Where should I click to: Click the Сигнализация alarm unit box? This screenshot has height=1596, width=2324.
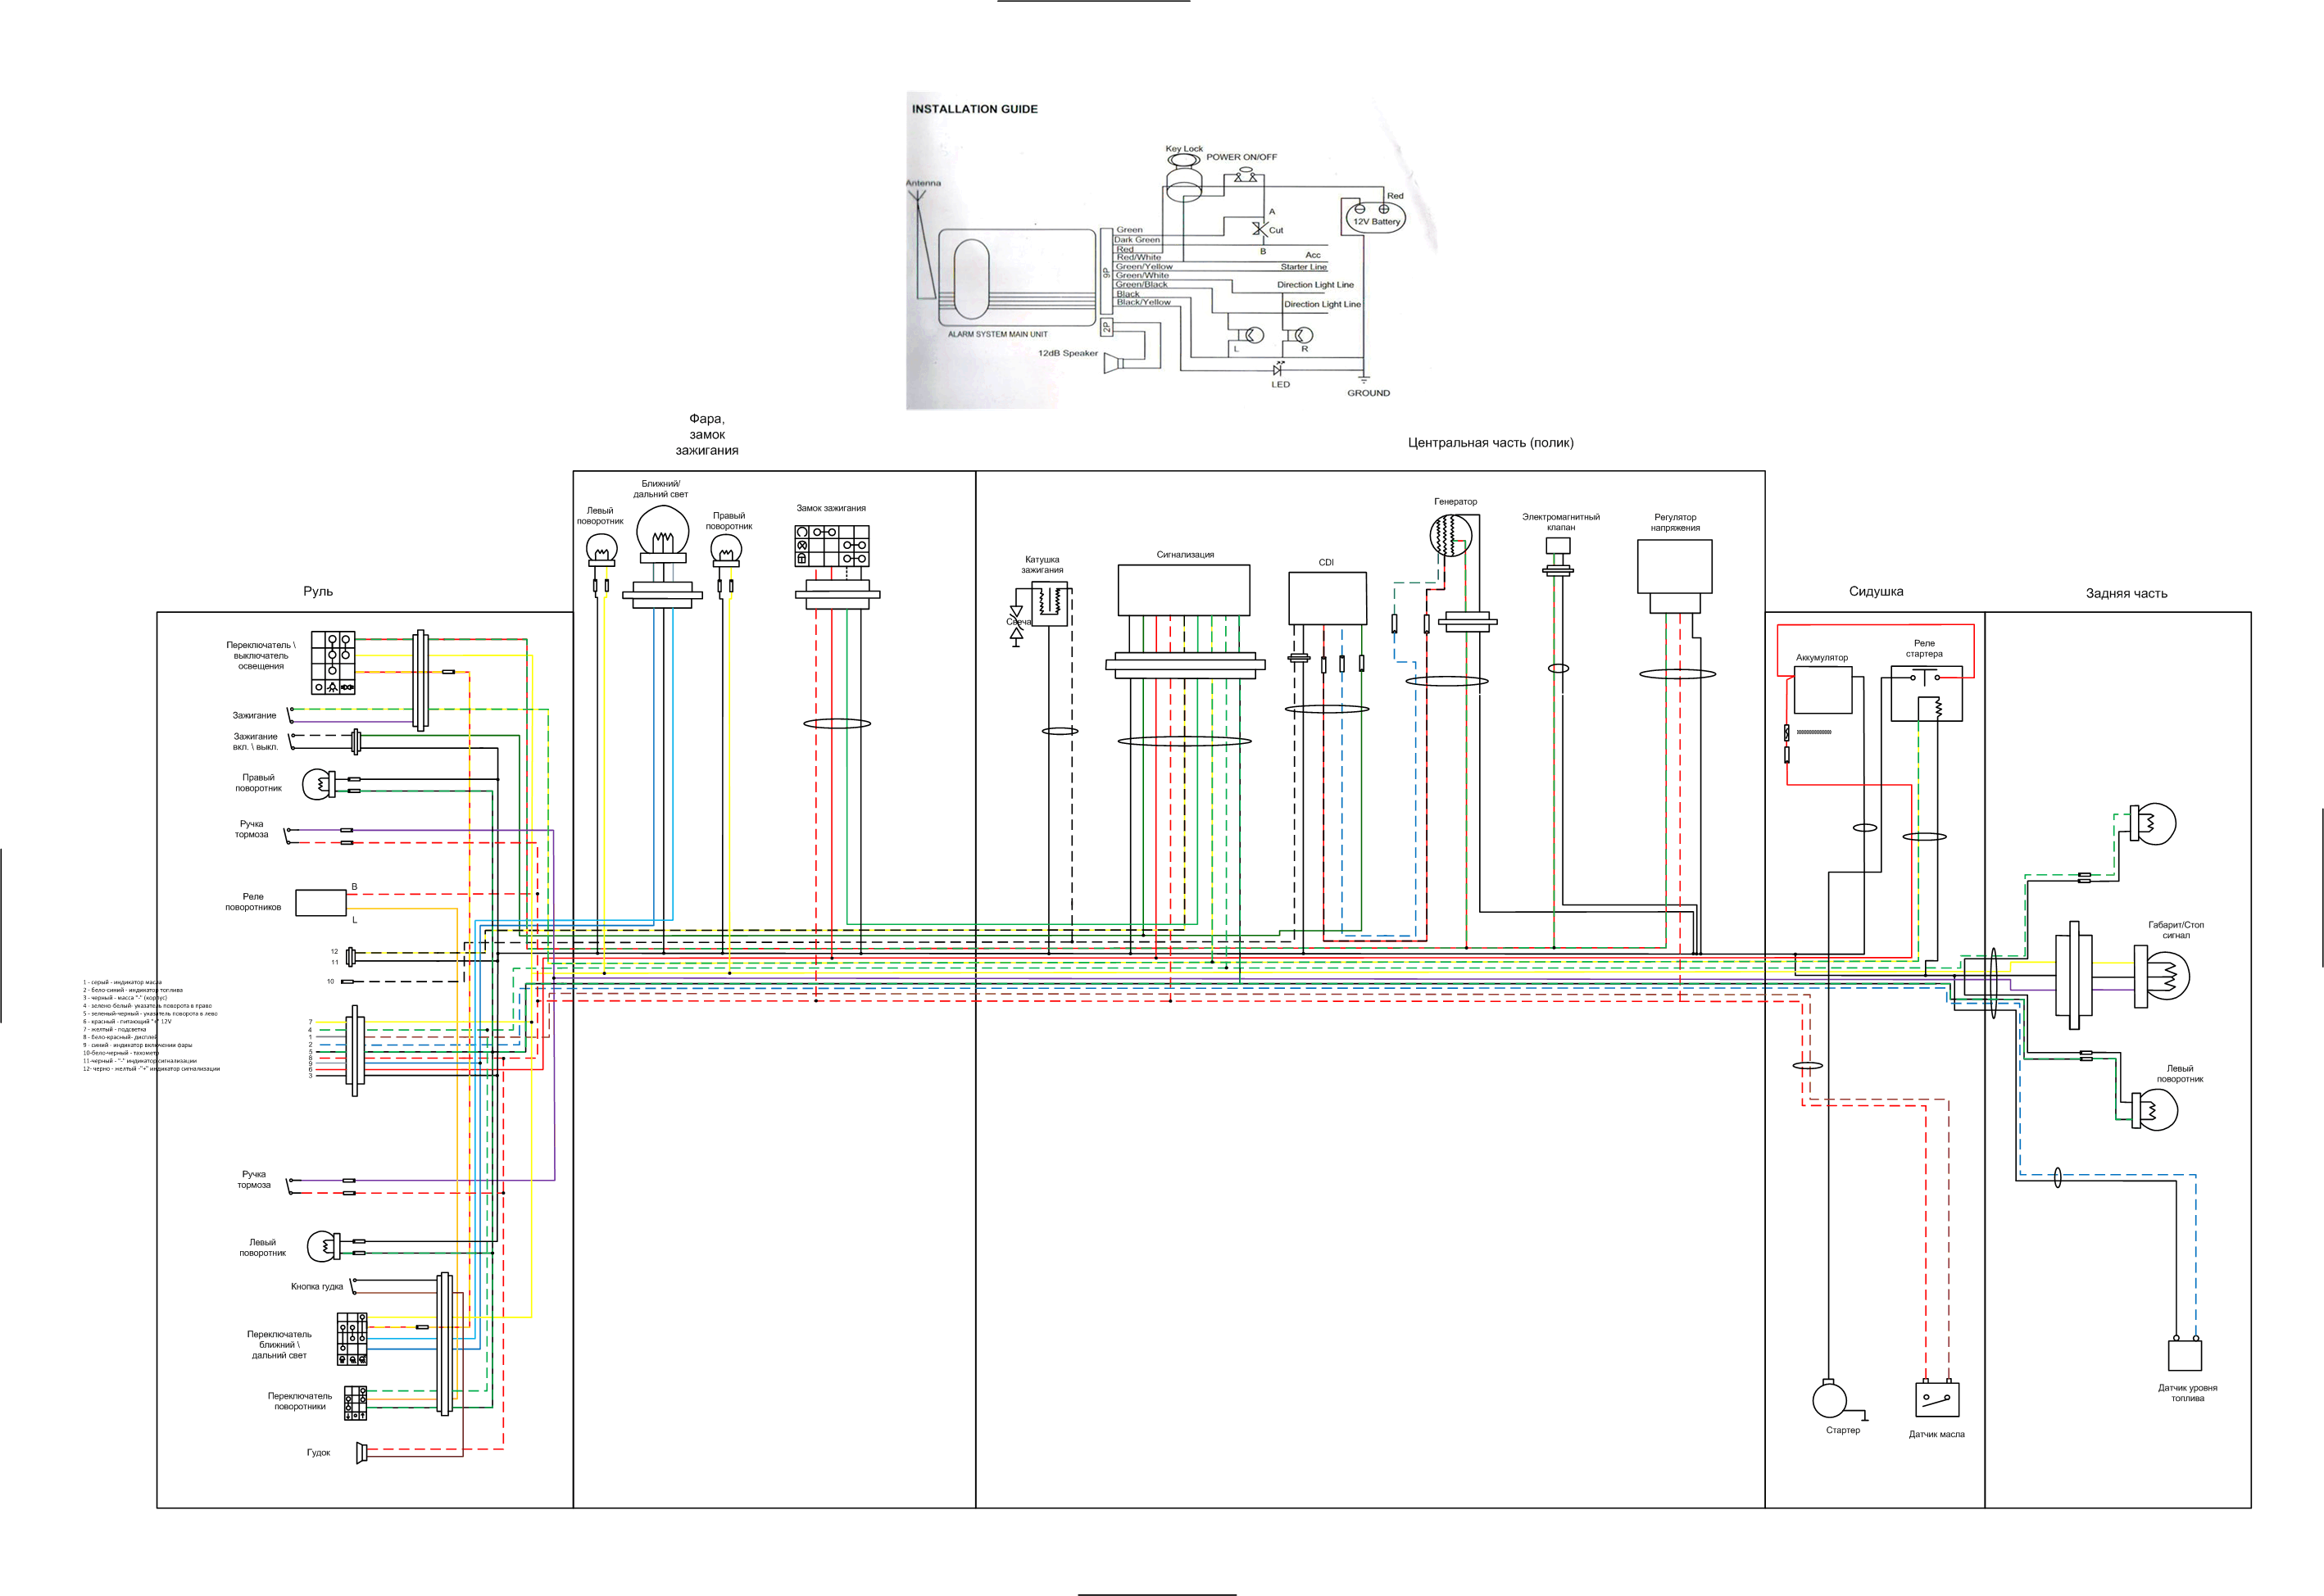click(x=1183, y=590)
